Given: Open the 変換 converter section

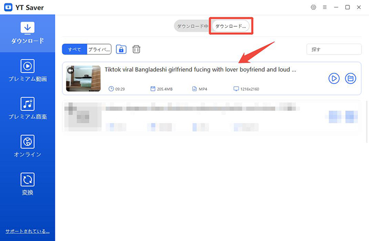Looking at the screenshot, I should pyautogui.click(x=27, y=184).
